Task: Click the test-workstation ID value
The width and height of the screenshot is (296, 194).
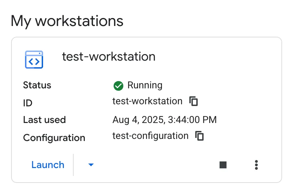Action: (x=147, y=101)
